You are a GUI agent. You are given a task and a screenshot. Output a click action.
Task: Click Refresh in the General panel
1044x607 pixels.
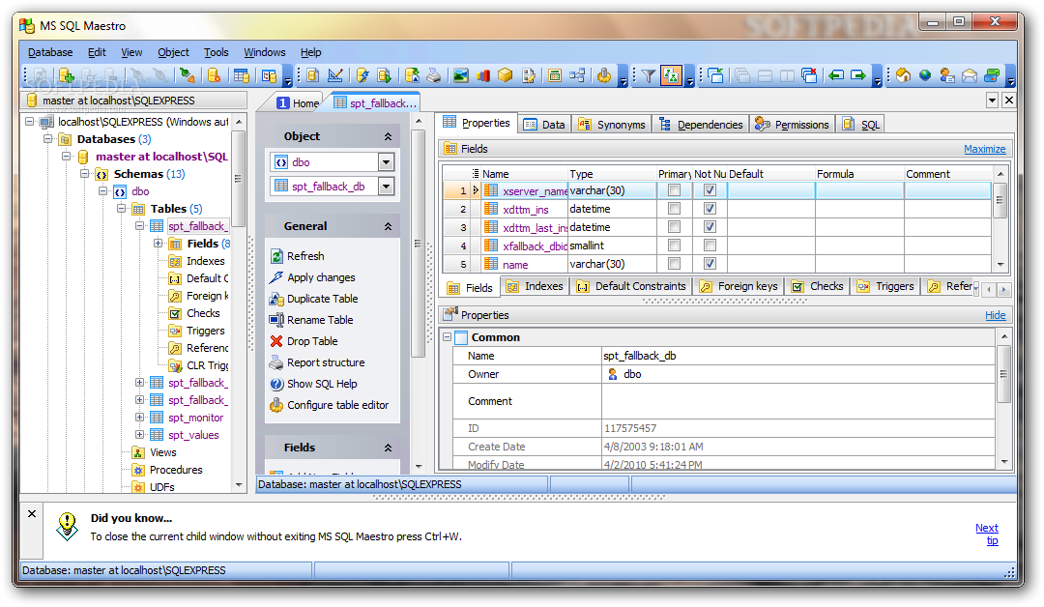point(297,256)
